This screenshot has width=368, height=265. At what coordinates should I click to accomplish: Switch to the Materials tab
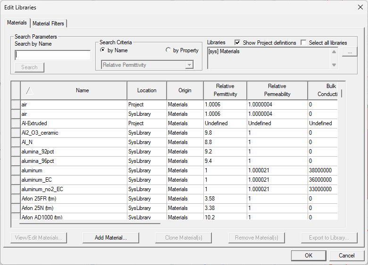pos(17,23)
